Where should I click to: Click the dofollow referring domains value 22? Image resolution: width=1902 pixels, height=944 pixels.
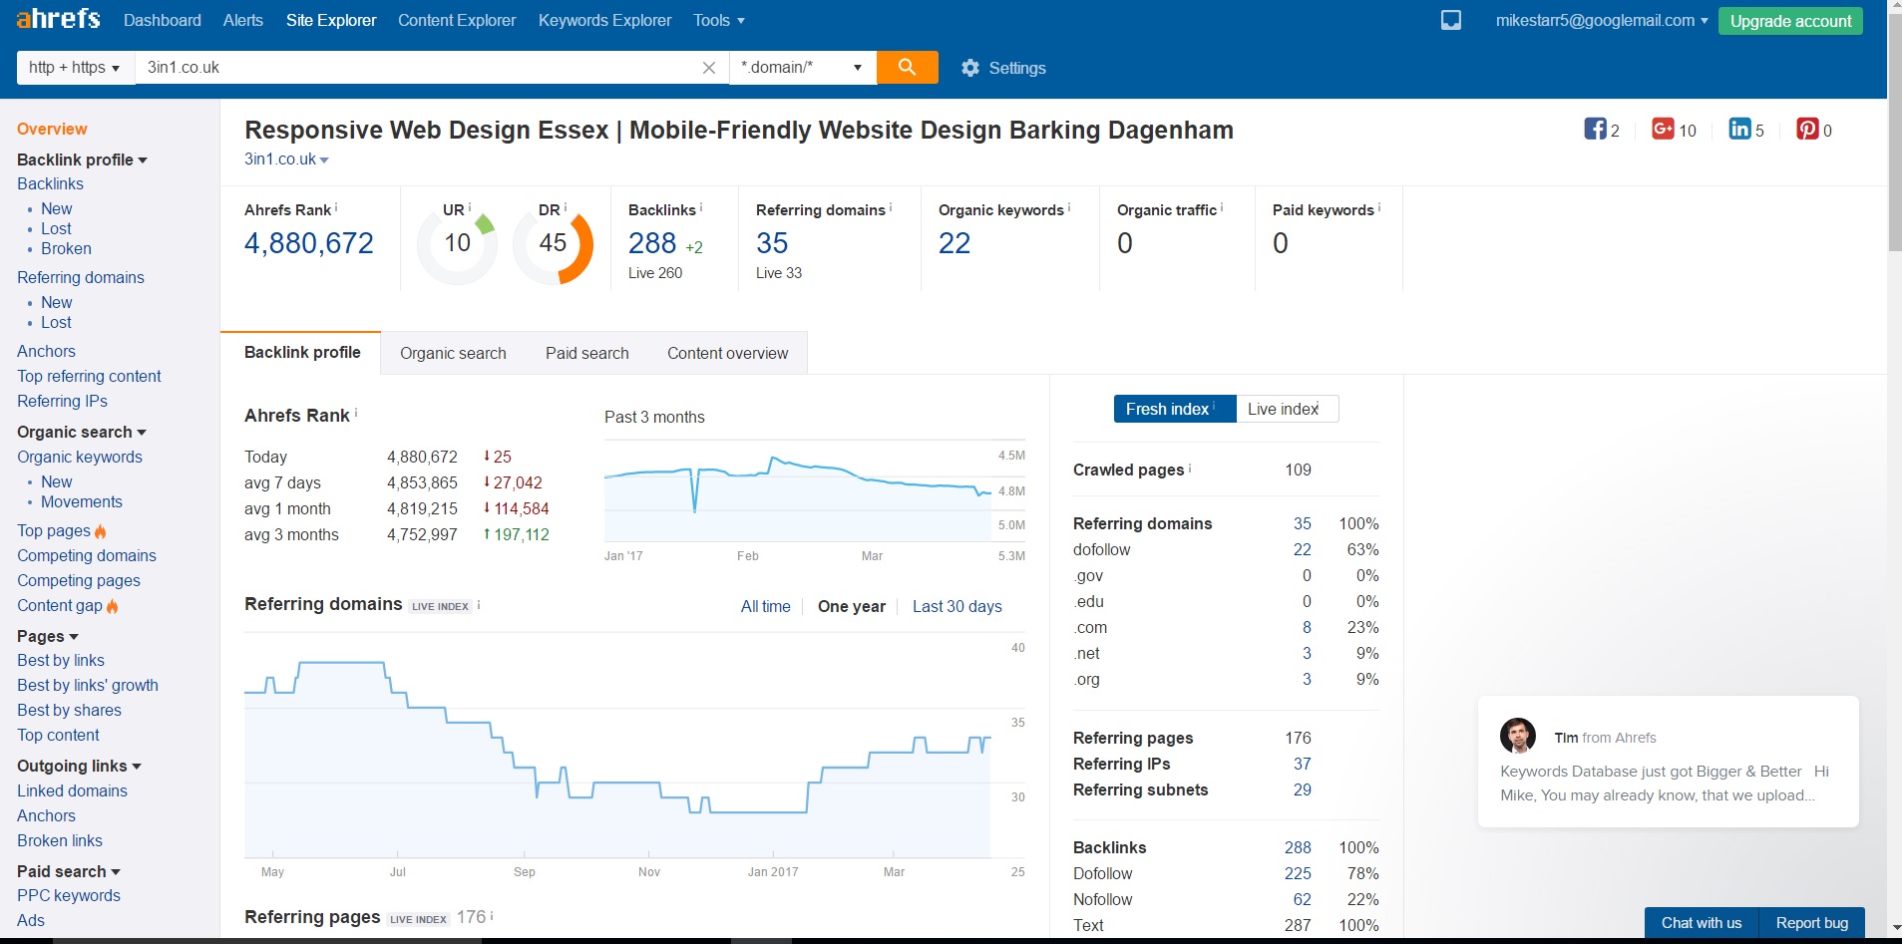[x=1302, y=549]
